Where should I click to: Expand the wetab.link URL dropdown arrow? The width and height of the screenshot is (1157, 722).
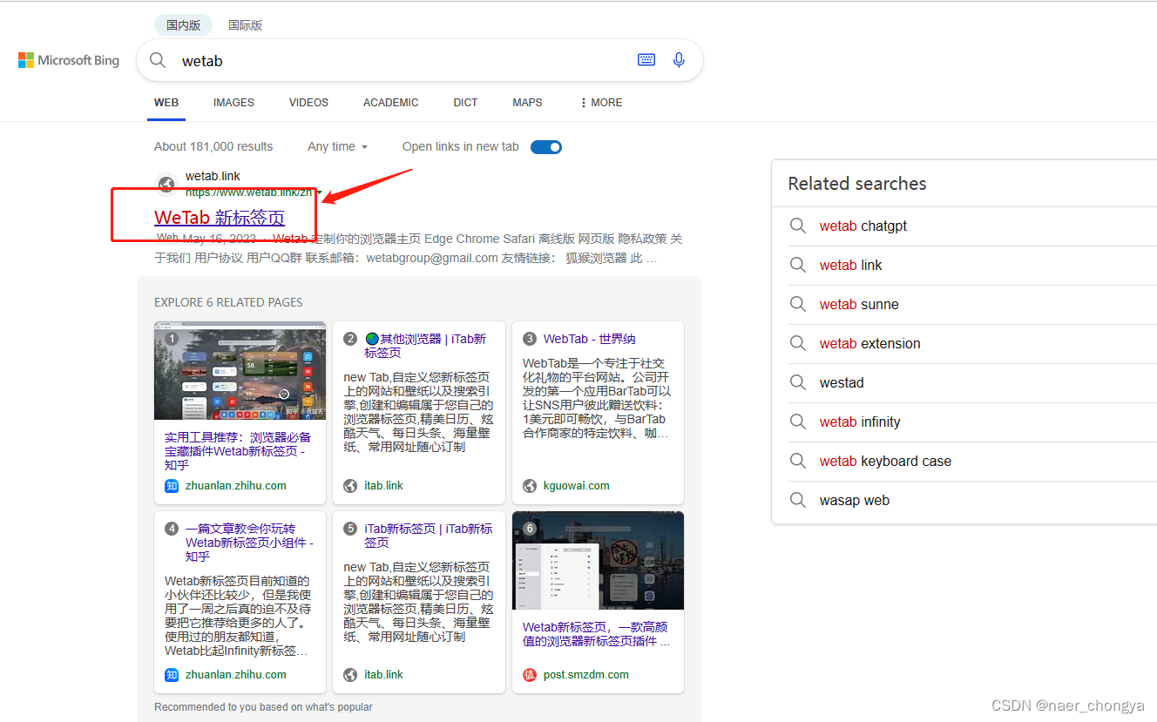[x=319, y=192]
